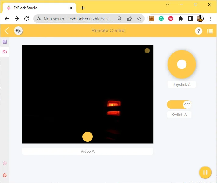This screenshot has width=217, height=183.
Task: Toggle the browser side panel icon
Action: click(190, 19)
